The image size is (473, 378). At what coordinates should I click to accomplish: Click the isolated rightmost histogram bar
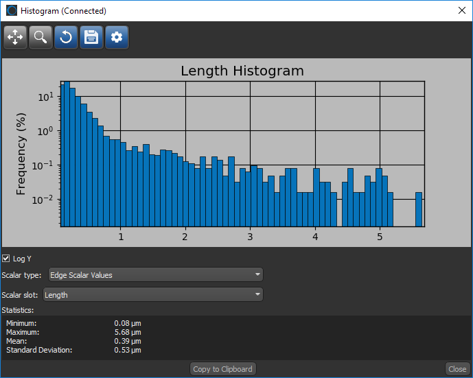pos(419,209)
